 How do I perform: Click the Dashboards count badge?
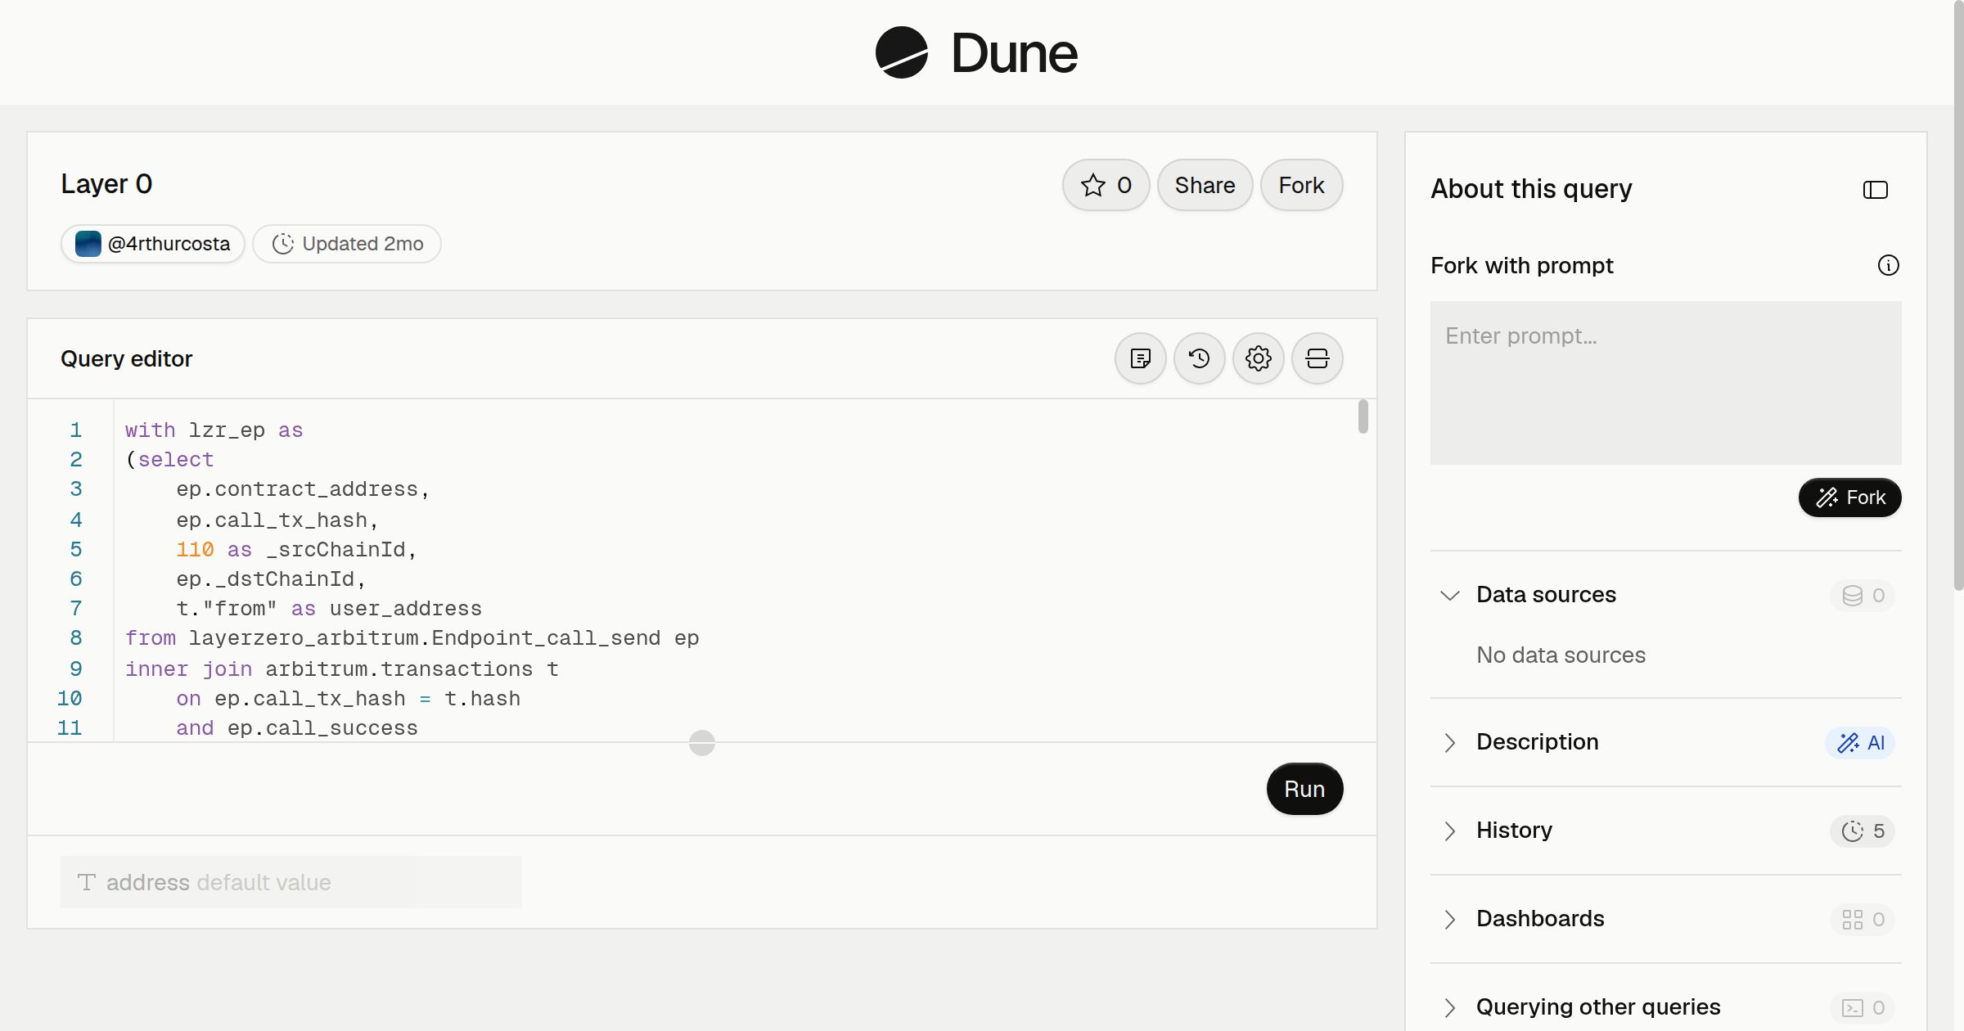pyautogui.click(x=1862, y=920)
